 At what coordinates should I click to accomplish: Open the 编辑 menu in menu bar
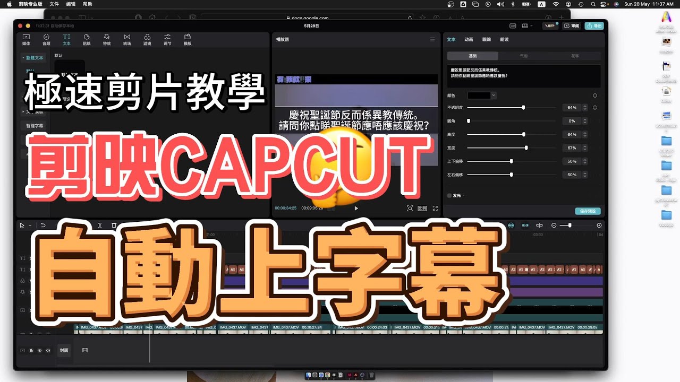click(x=71, y=4)
